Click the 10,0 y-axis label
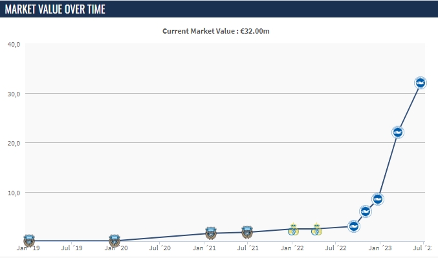This screenshot has width=438, height=258. (x=14, y=193)
